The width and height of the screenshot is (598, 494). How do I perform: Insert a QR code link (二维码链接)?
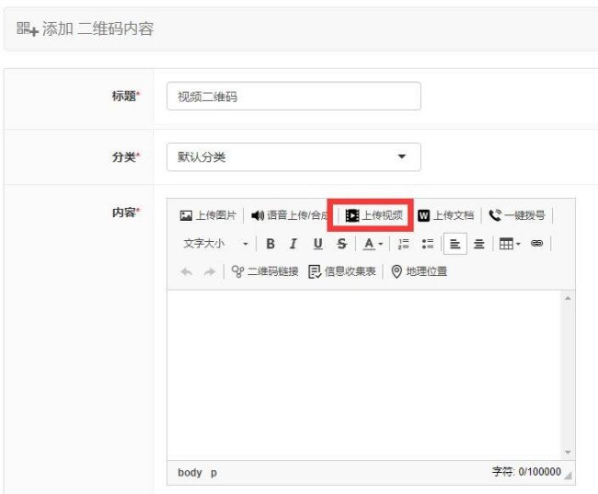pyautogui.click(x=265, y=271)
